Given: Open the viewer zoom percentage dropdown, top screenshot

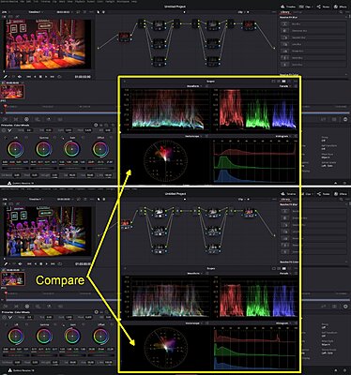Looking at the screenshot, I should [x=6, y=12].
